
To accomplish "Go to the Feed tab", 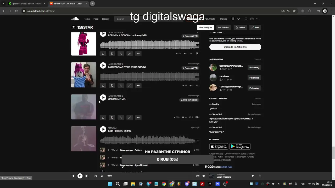I will (x=96, y=19).
